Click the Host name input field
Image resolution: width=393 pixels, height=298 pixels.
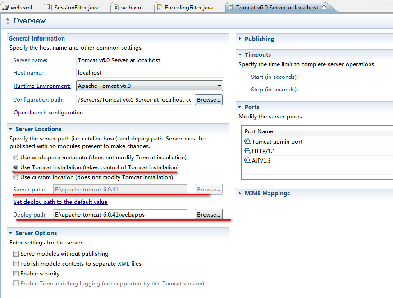[x=149, y=73]
